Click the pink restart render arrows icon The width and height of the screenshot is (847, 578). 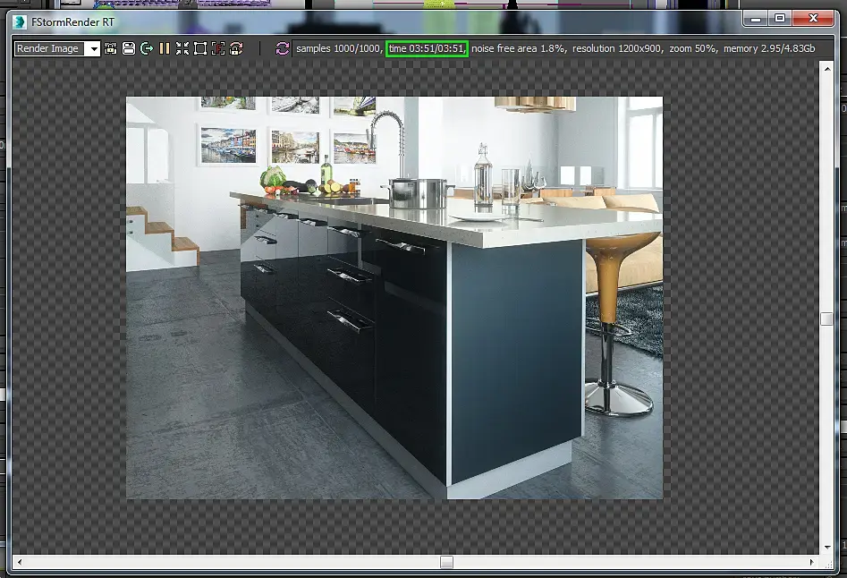point(282,48)
